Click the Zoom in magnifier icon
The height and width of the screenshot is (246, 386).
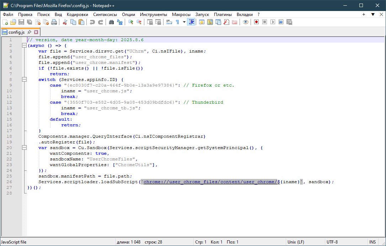131,22
